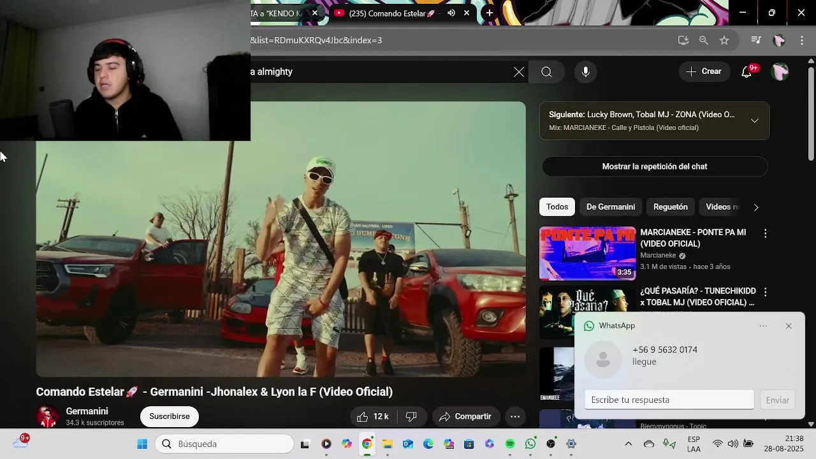This screenshot has height=459, width=816.
Task: Share the video with Compartir
Action: (x=465, y=416)
